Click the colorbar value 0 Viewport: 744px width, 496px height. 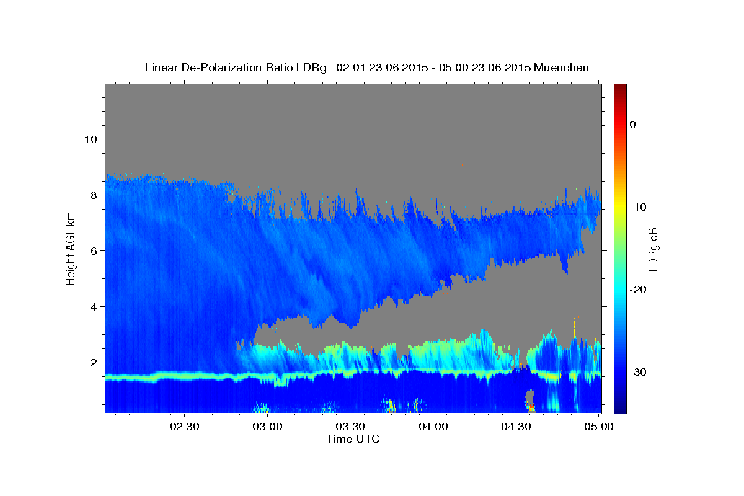(x=632, y=125)
